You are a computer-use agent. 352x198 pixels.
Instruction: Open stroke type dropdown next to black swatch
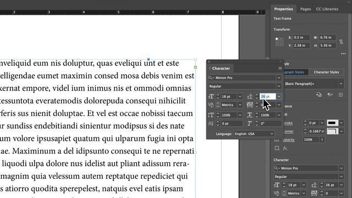[341, 123]
